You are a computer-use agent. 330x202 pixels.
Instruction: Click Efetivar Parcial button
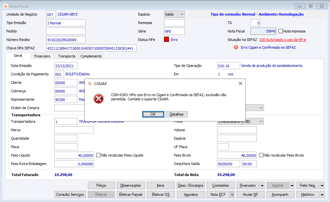(131, 195)
